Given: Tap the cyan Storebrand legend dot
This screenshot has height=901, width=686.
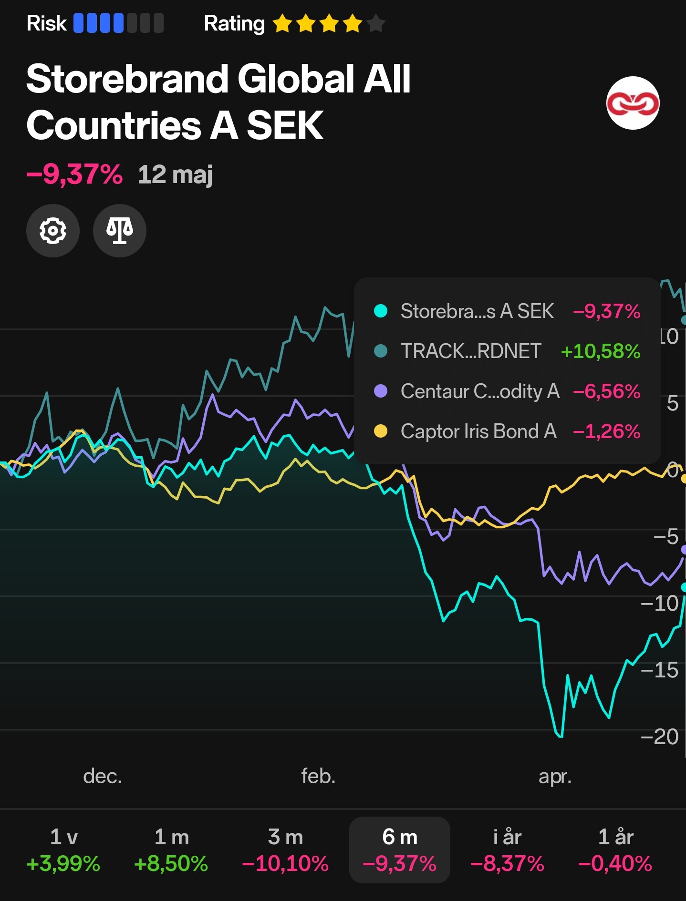Looking at the screenshot, I should point(381,311).
